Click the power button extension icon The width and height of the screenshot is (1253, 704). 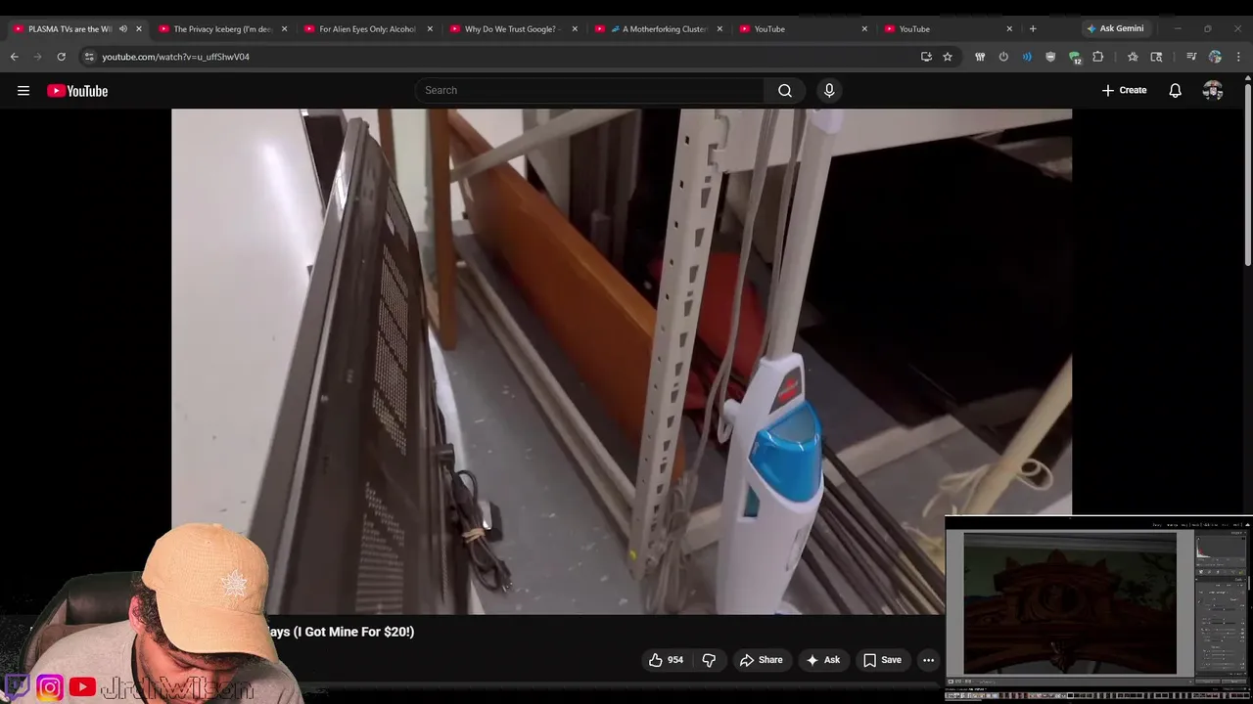click(x=1003, y=57)
